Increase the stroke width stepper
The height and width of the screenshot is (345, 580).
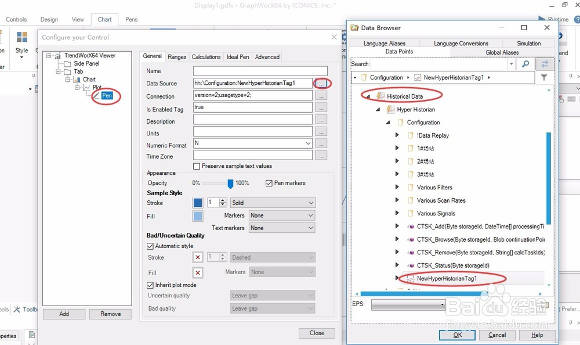223,201
